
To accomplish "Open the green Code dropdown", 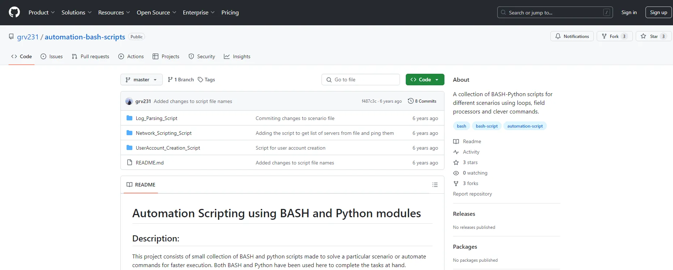I will click(425, 80).
